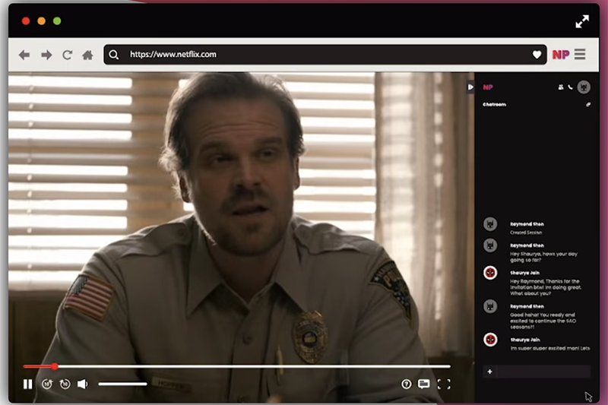Click the plus attachment button in chat
This screenshot has height=405, width=608.
coord(489,372)
